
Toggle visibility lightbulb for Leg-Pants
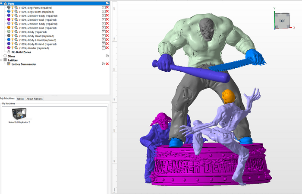click(x=13, y=7)
